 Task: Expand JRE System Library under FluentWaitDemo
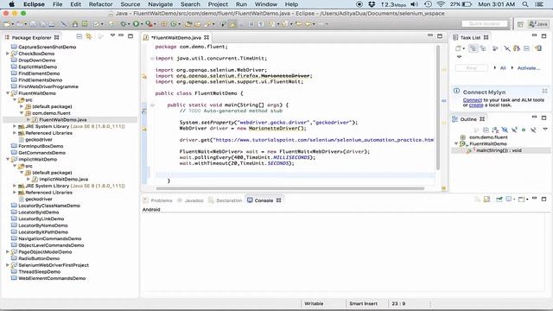(15, 126)
